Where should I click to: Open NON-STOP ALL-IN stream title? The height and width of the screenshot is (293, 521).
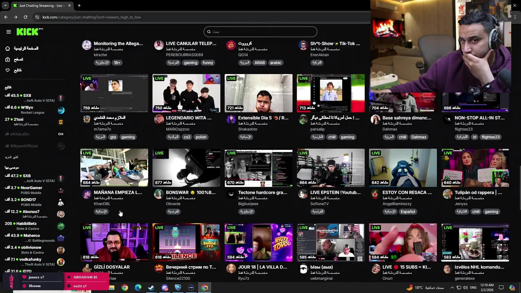479,118
